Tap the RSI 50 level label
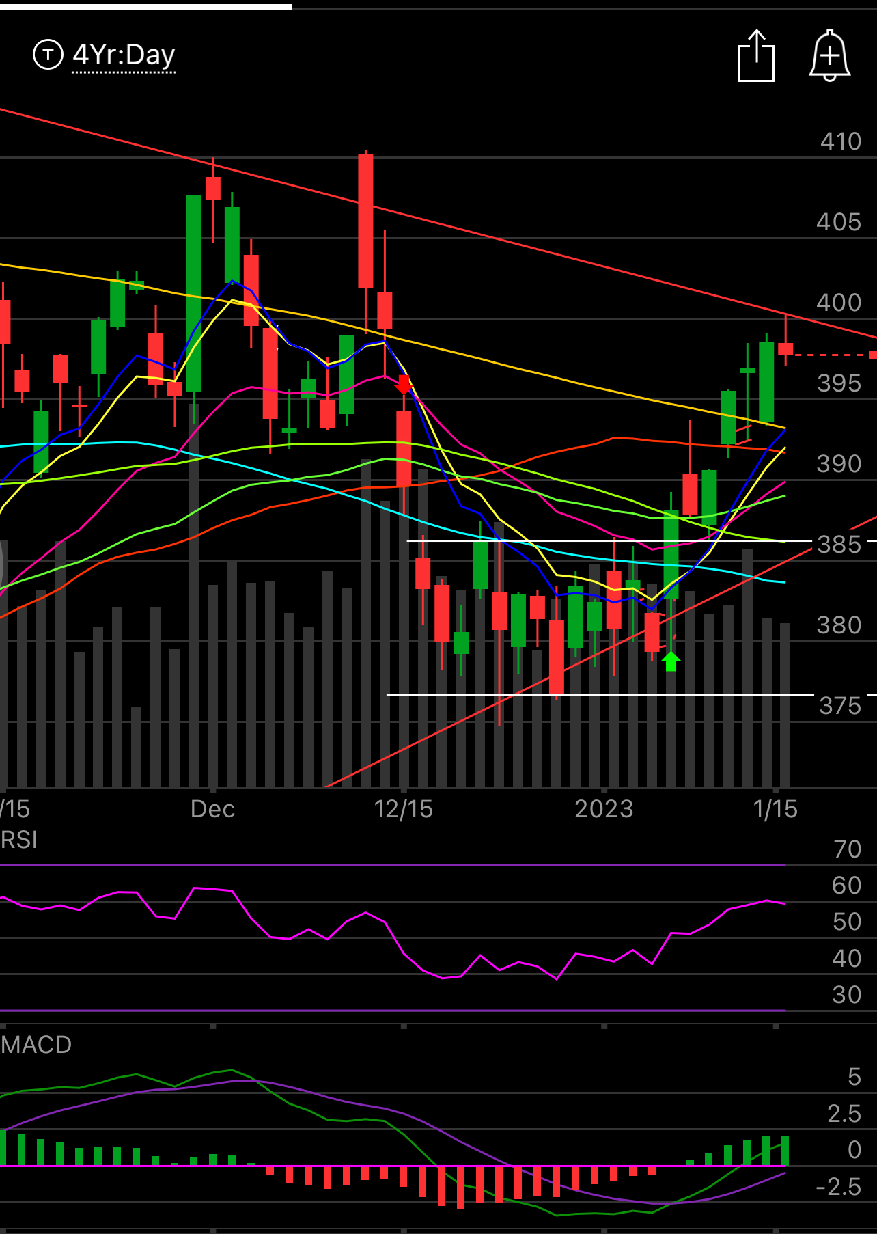Screen dimensions: 877x1234 [x=847, y=922]
